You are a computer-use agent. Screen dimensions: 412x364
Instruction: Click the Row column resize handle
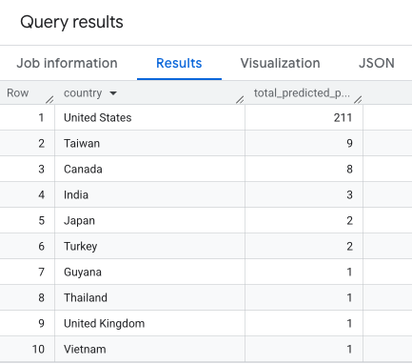(49, 100)
